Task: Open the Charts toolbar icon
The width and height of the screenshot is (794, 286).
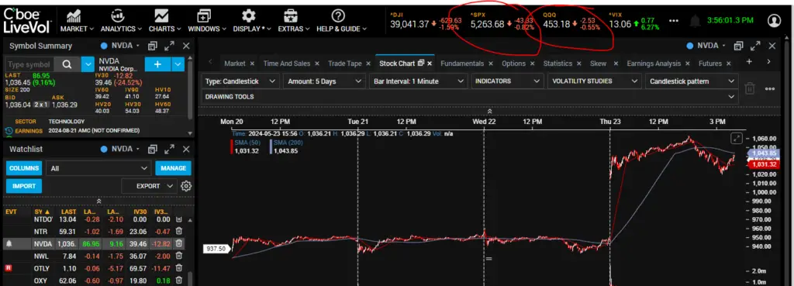Action: click(x=161, y=16)
